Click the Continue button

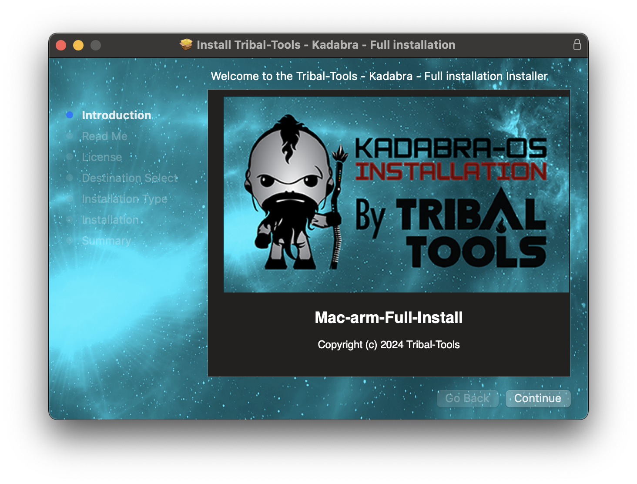(538, 398)
